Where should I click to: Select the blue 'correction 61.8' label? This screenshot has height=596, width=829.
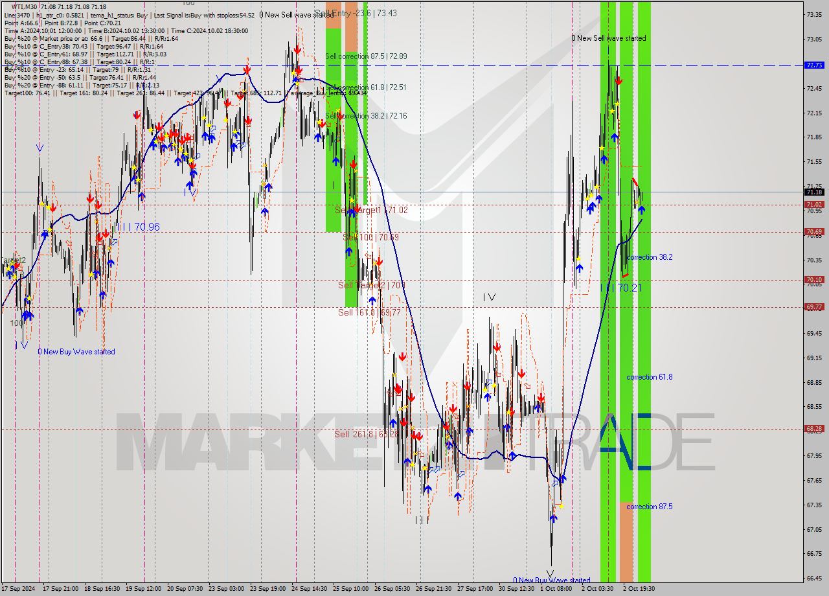pos(650,377)
